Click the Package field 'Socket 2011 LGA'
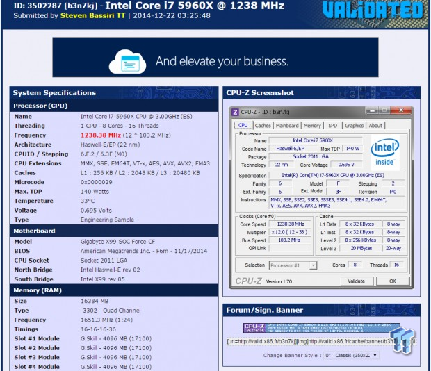Viewport: 431px width, 371px height. (316, 156)
